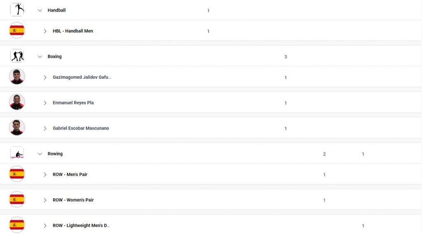Screen dimensions: 422x235
Task: Expand the HBL - Handball Men row
Action: (x=45, y=31)
